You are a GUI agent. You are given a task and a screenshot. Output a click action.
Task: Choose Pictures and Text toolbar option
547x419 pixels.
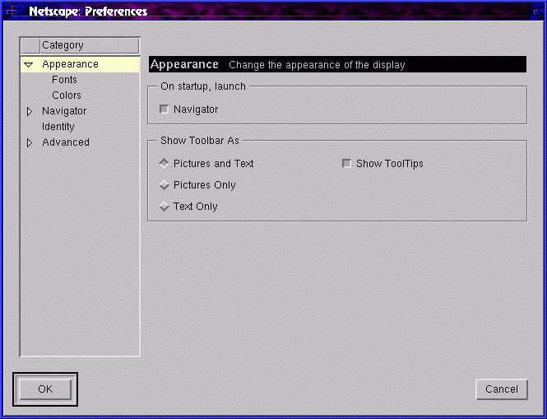click(x=164, y=164)
